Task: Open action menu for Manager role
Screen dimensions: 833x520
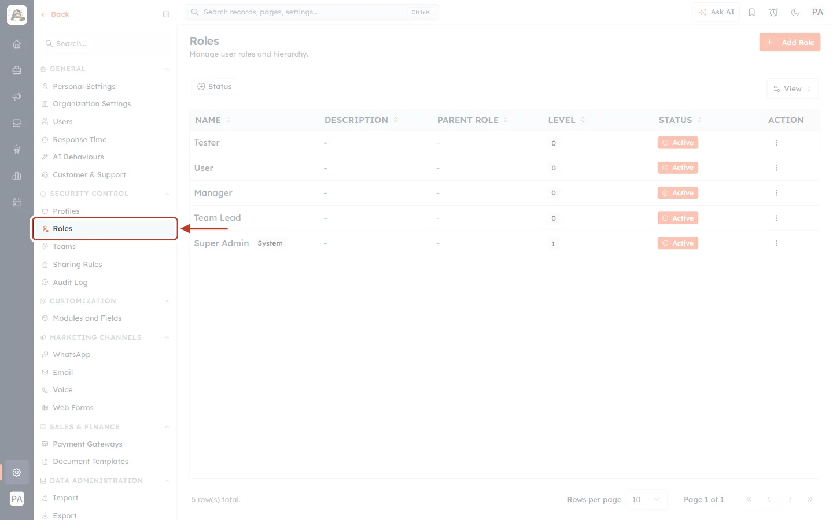Action: tap(776, 193)
